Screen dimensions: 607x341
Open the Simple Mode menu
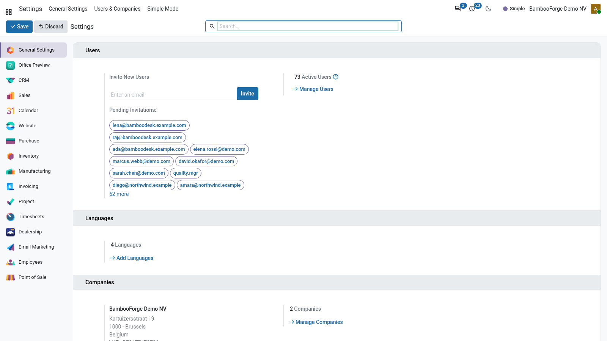click(x=163, y=9)
